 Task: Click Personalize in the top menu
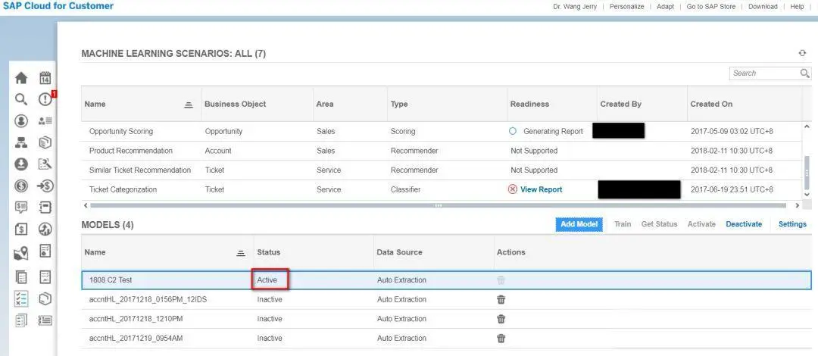pos(626,7)
